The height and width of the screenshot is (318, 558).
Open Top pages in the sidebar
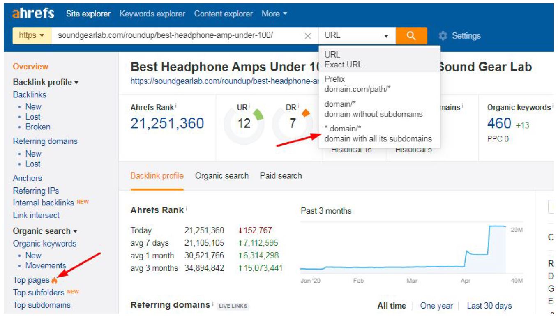(x=31, y=280)
